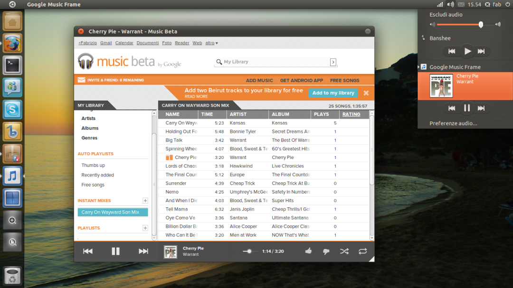Screen dimensions: 513x288
Task: Browse Genres in My Library
Action: (x=89, y=138)
